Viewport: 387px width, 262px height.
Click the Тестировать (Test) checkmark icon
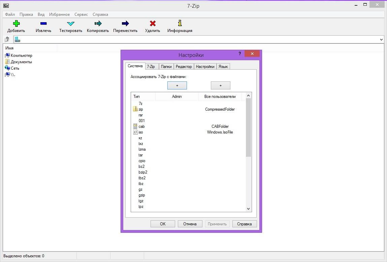[x=71, y=24]
